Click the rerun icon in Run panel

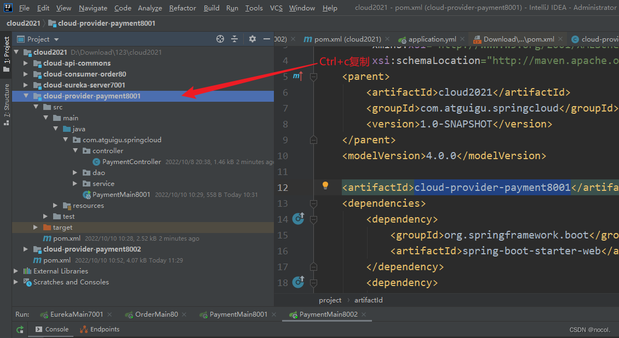(x=20, y=329)
